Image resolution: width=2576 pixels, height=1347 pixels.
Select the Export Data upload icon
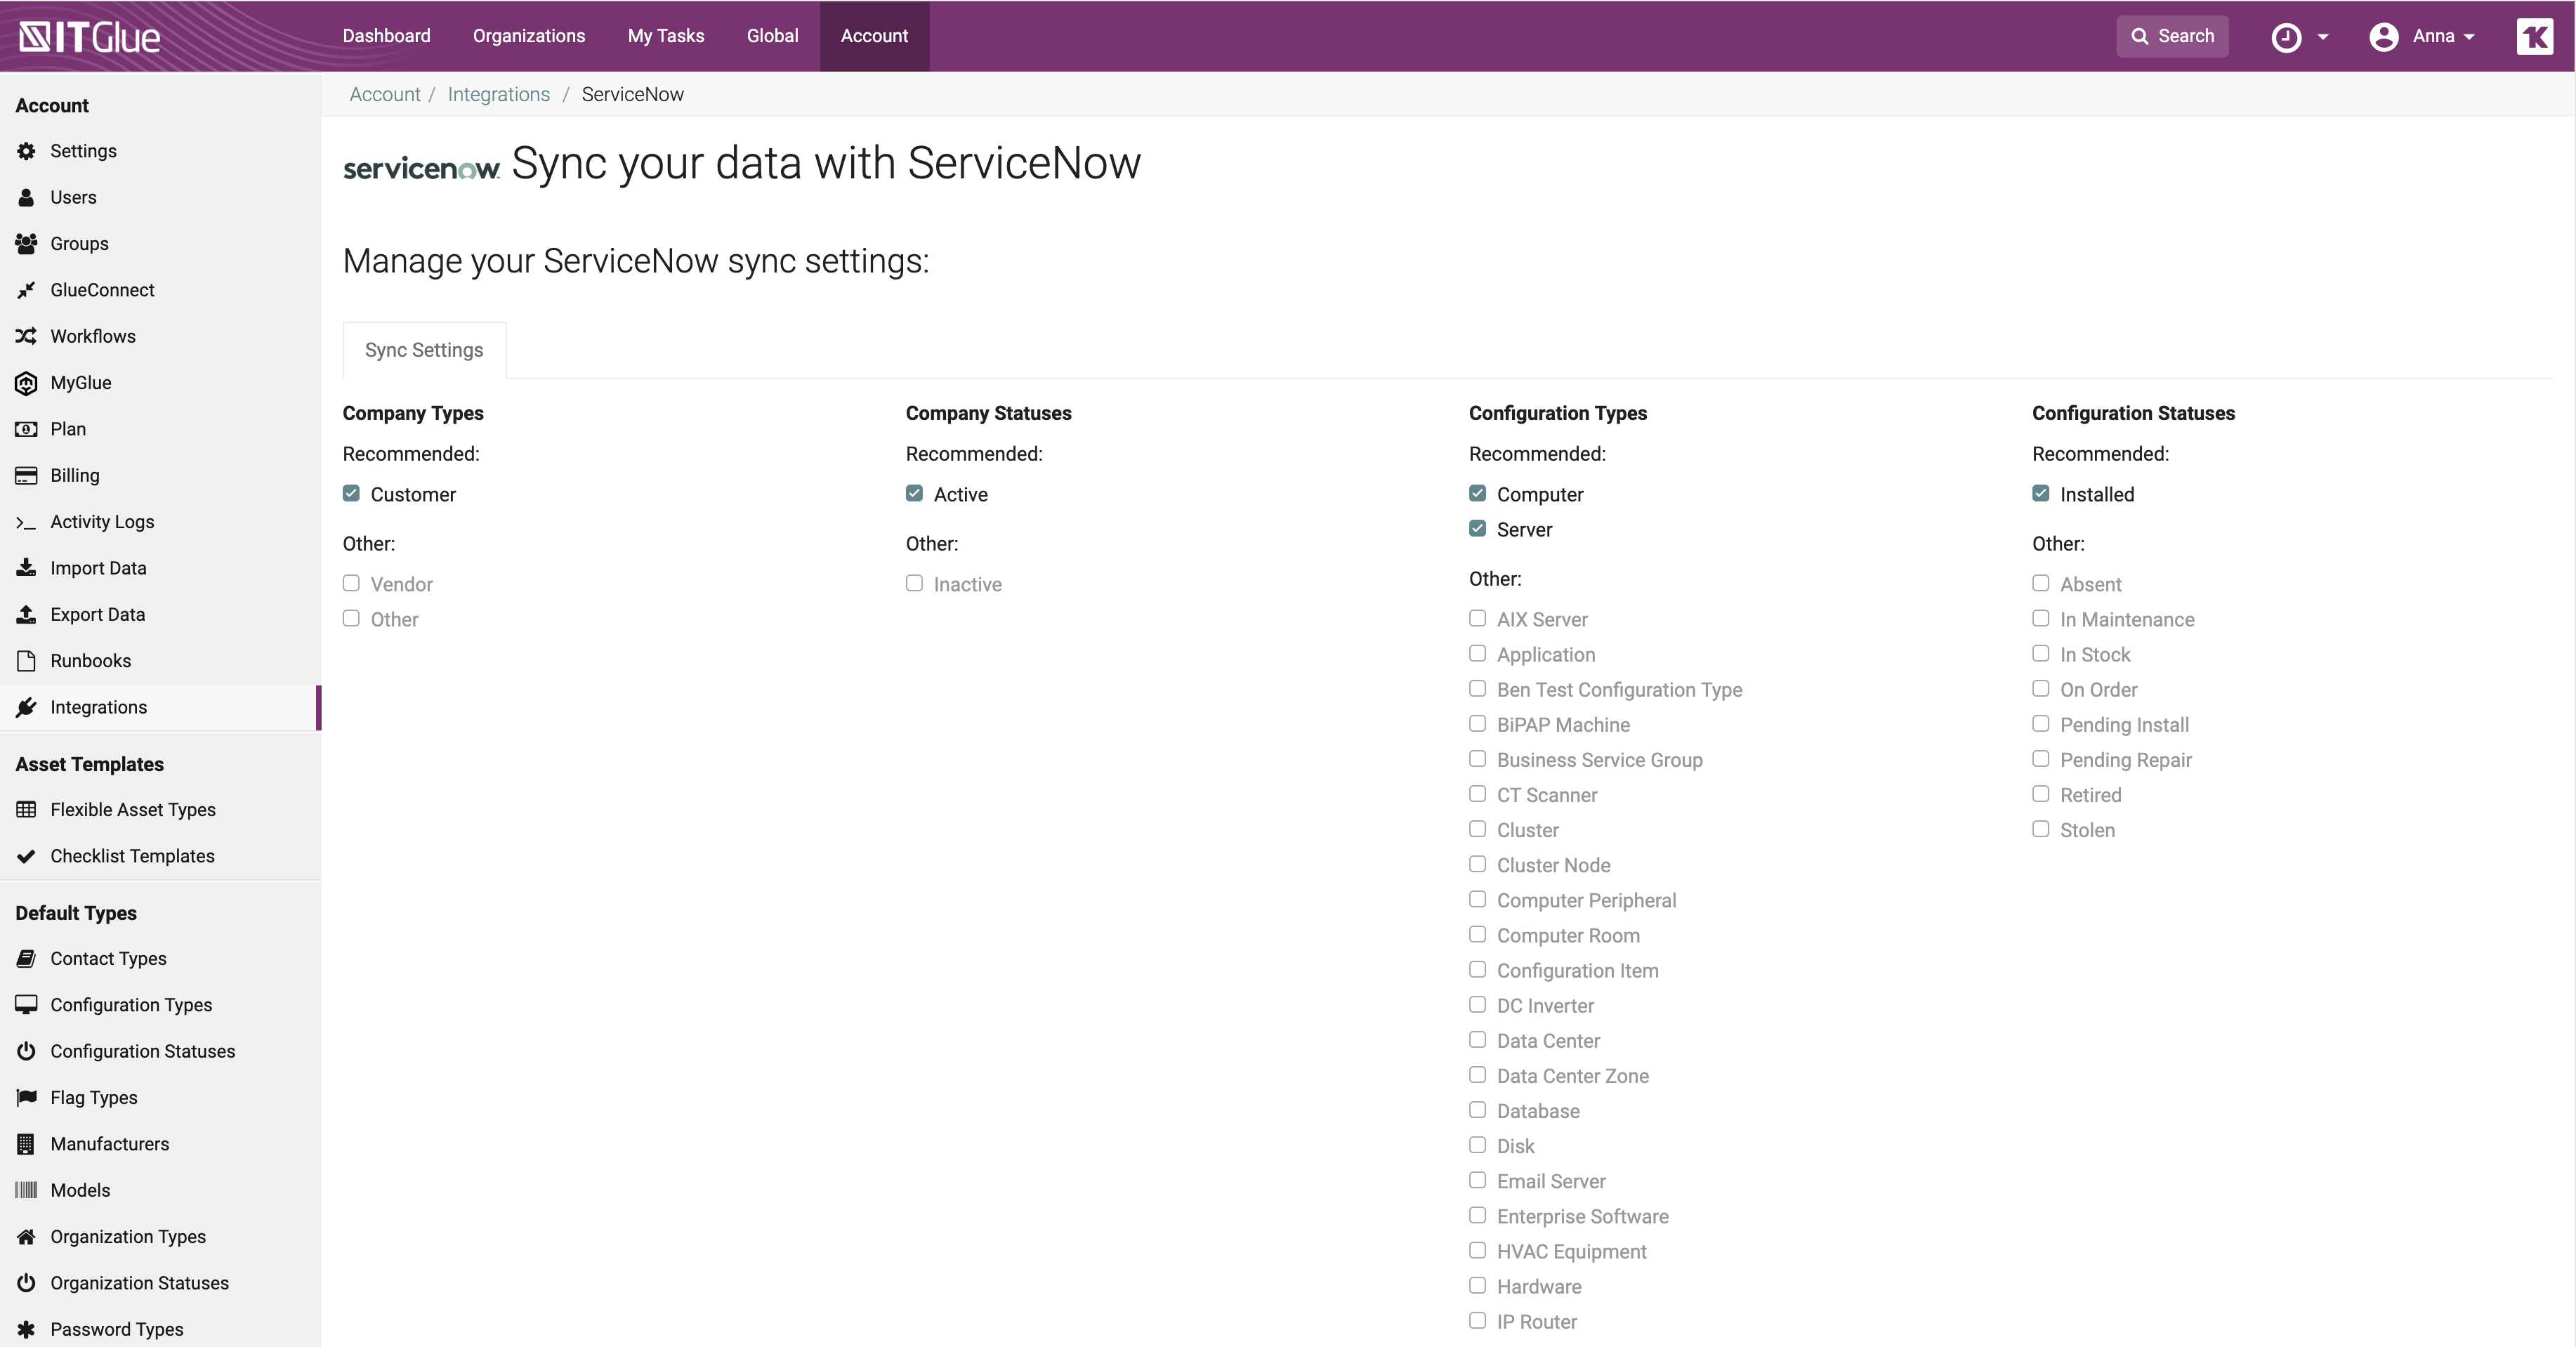click(26, 614)
